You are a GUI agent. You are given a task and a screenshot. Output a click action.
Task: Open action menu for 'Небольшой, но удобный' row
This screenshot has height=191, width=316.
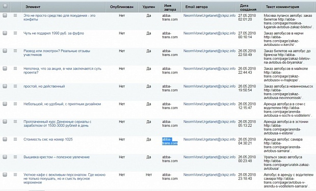click(15, 104)
